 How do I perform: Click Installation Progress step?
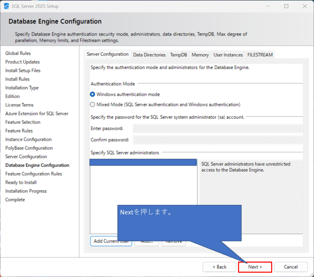pos(26,191)
